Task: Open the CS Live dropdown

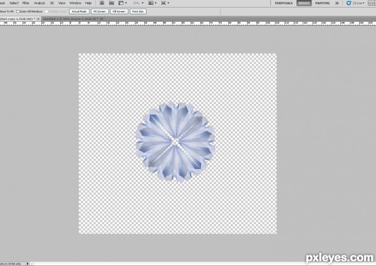Action: [358, 3]
